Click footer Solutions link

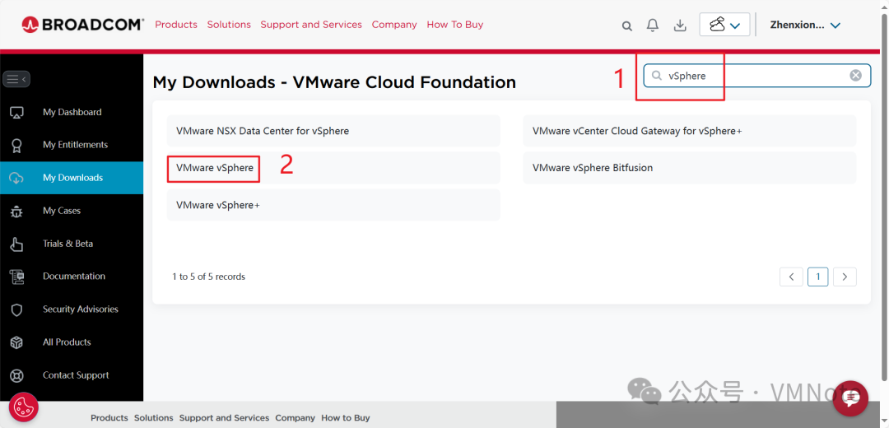154,418
